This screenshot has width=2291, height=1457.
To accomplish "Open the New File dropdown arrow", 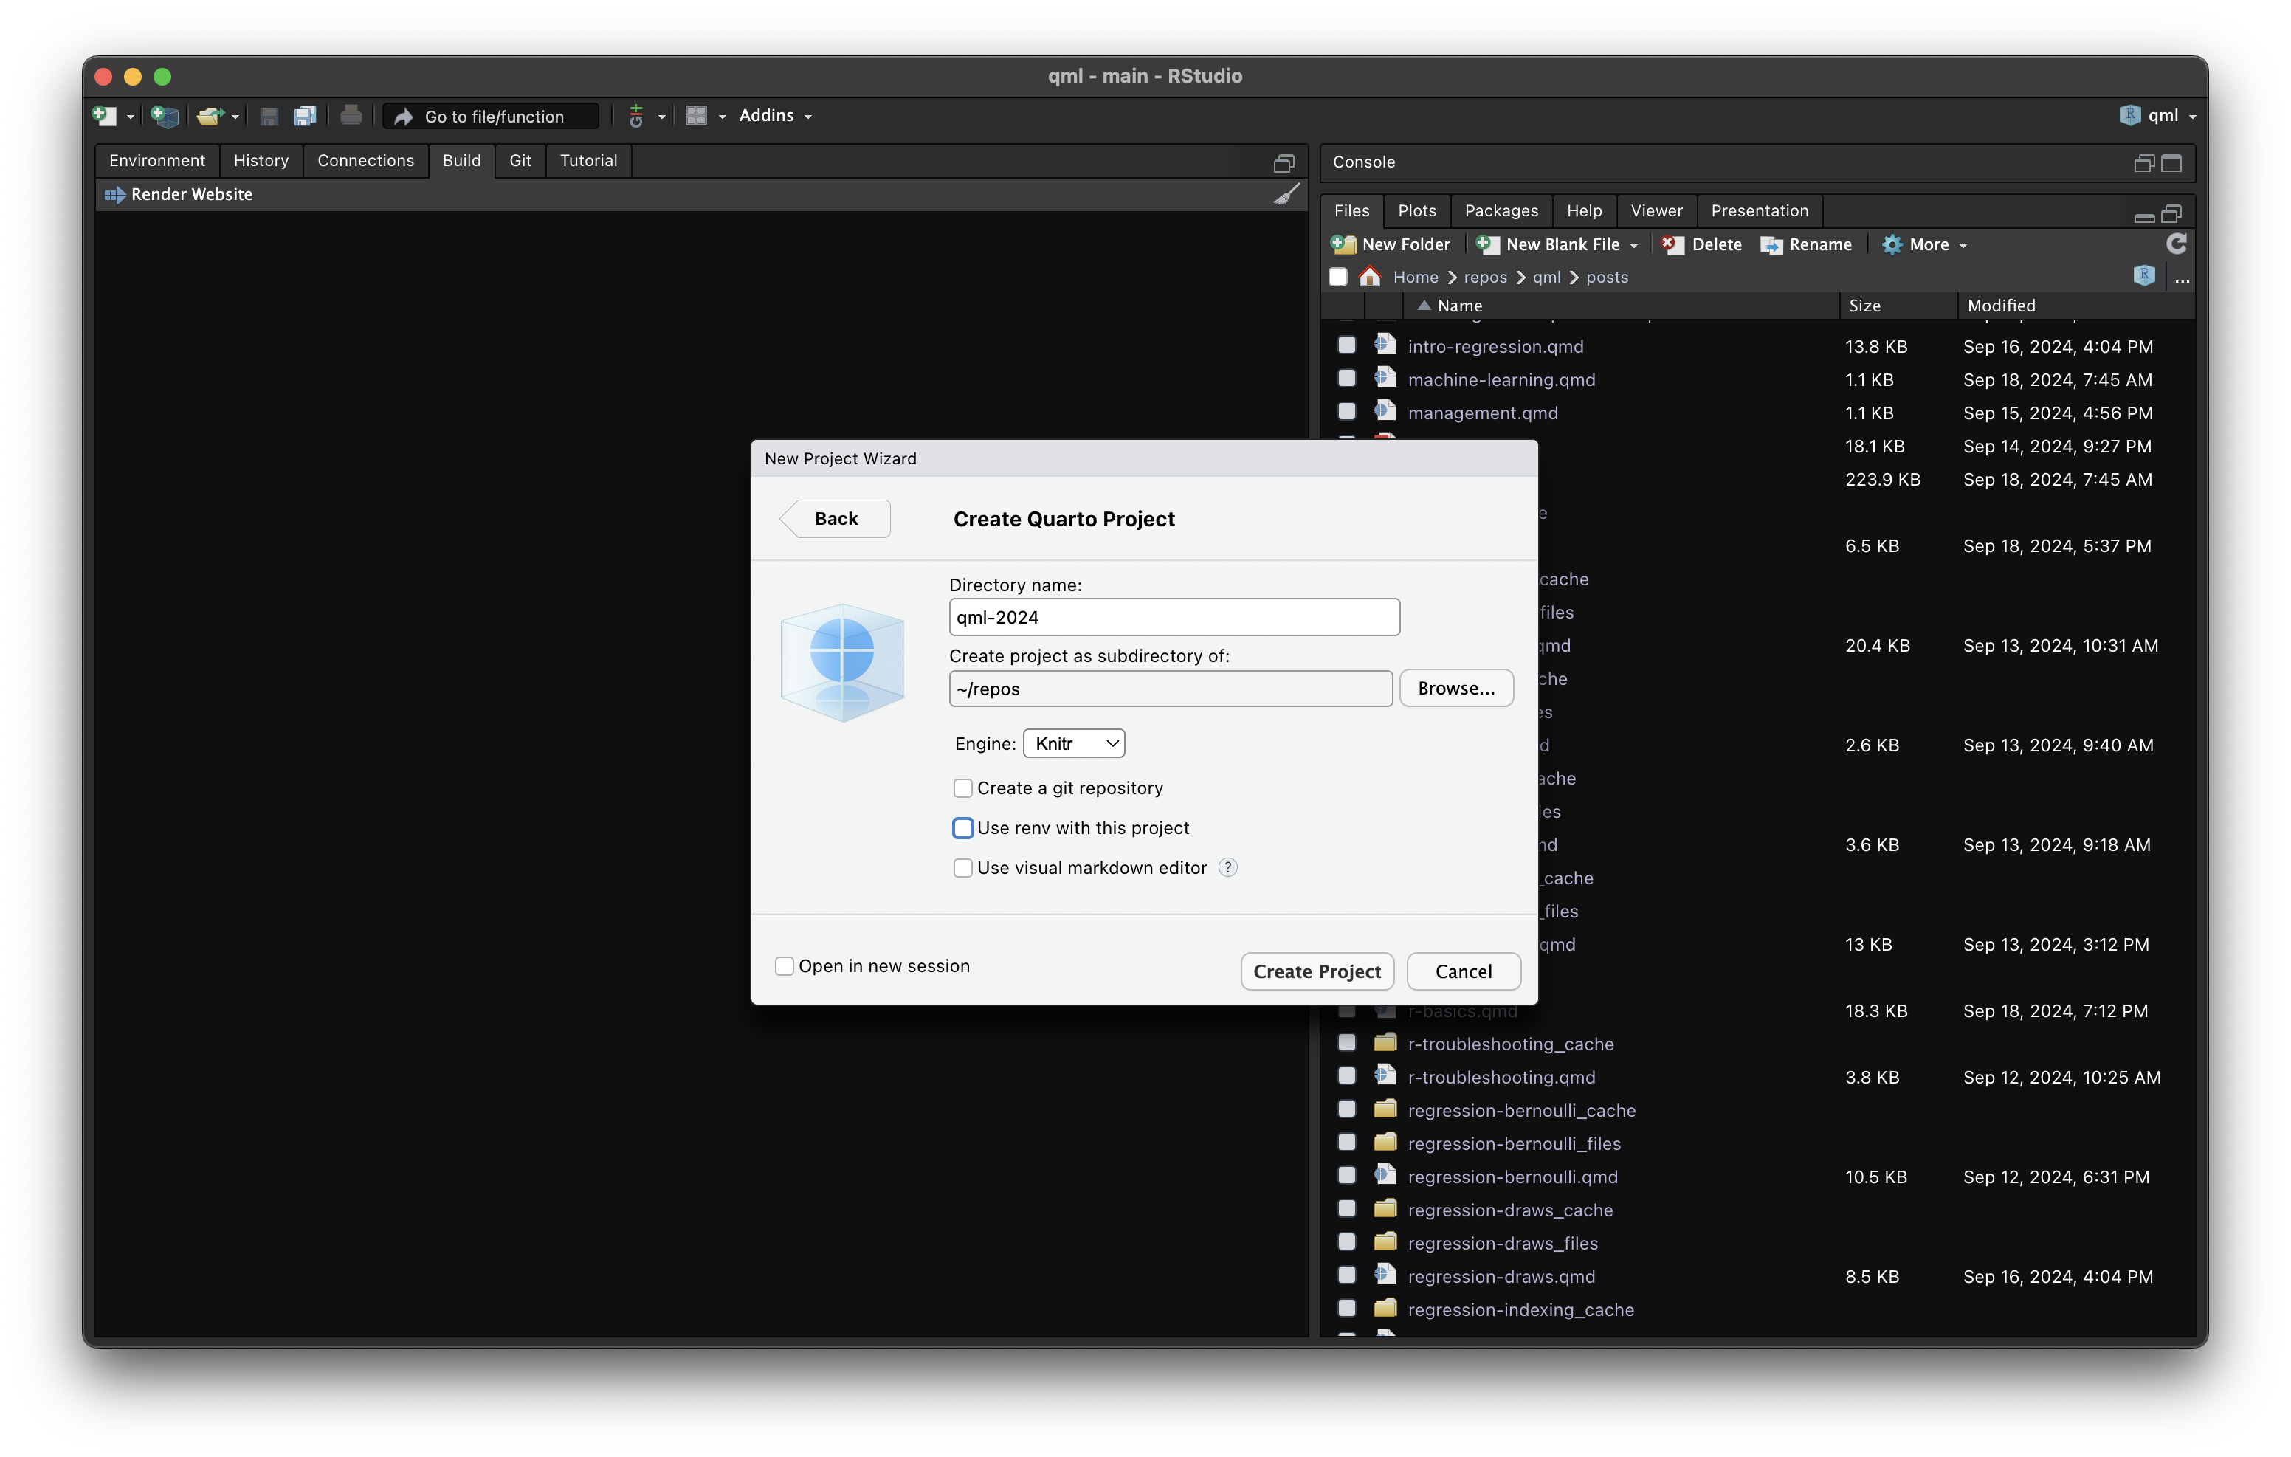I will [x=131, y=117].
